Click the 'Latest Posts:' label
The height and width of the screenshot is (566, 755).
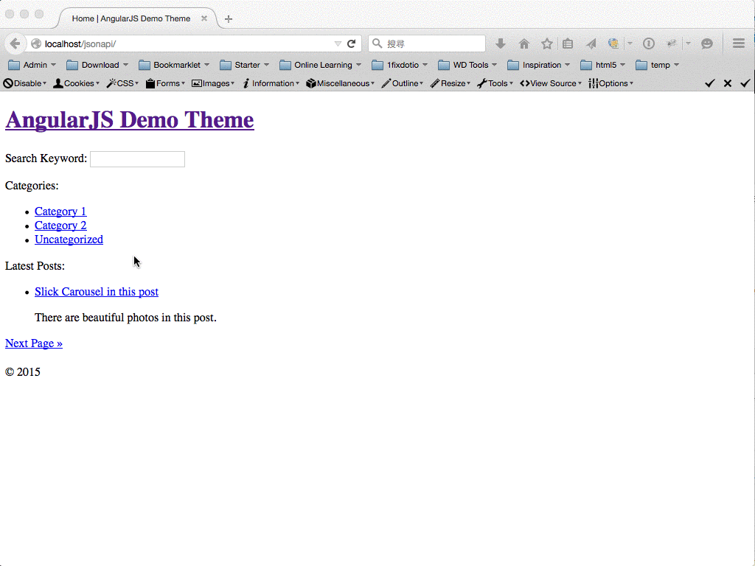pos(35,266)
